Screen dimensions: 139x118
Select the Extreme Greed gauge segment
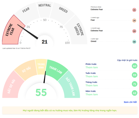(x=77, y=31)
